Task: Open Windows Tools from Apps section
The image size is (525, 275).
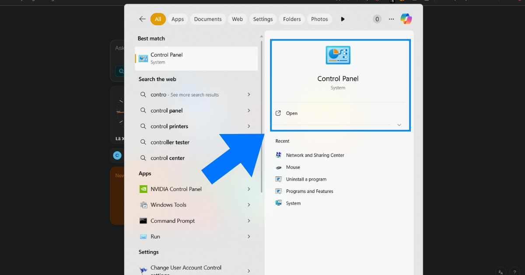Action: 170,204
